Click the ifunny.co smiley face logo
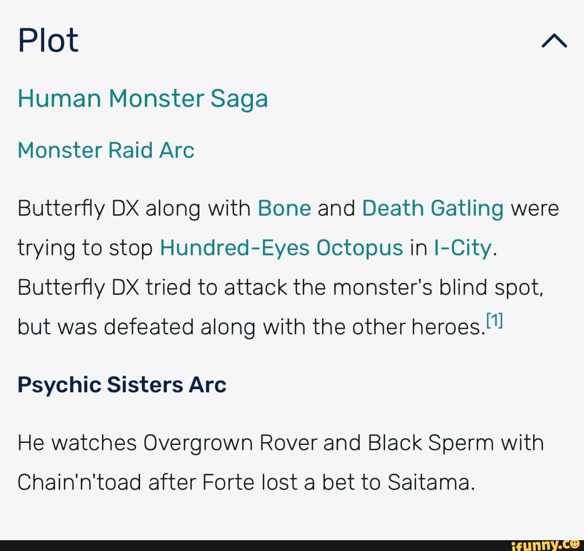Image resolution: width=584 pixels, height=551 pixels. pos(575,545)
